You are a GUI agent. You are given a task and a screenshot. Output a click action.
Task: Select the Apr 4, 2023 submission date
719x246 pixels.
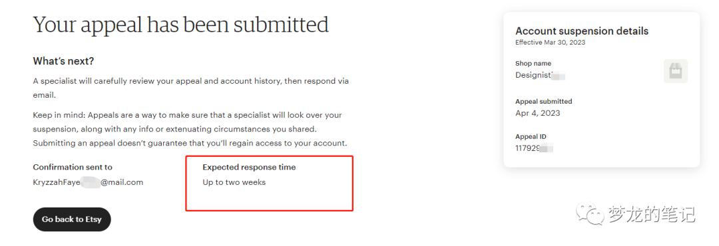pos(538,113)
